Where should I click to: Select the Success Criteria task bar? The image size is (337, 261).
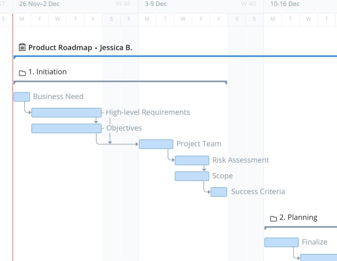point(219,192)
